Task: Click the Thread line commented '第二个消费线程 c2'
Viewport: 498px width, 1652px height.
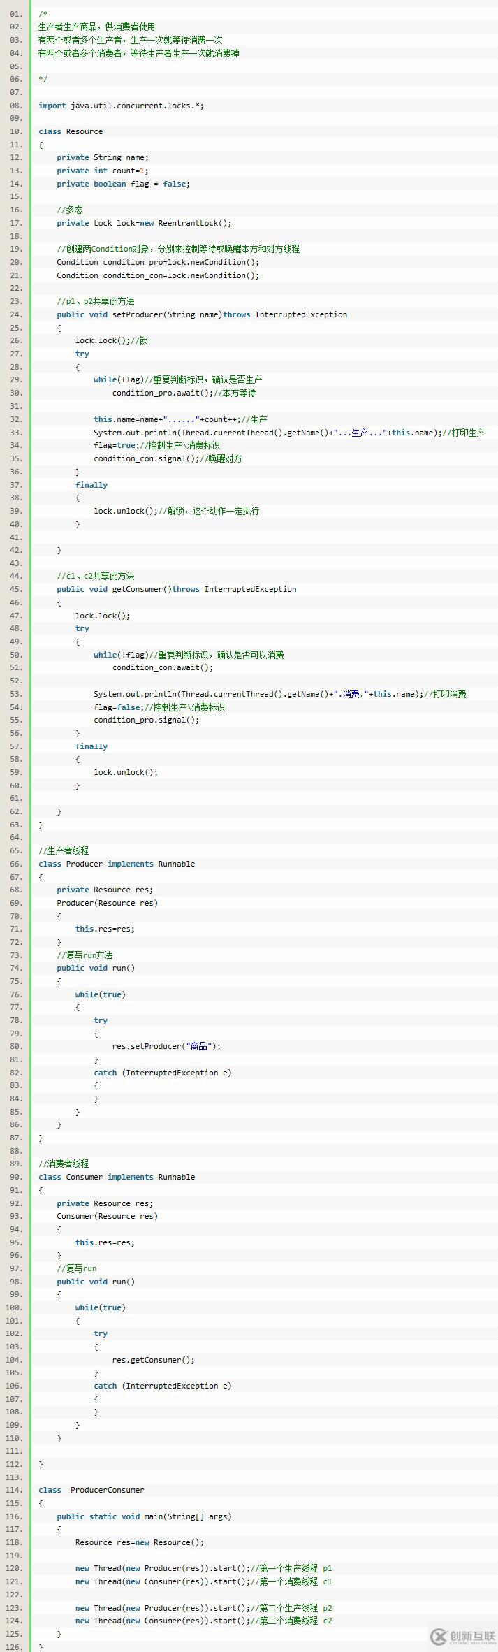Action: point(204,1621)
